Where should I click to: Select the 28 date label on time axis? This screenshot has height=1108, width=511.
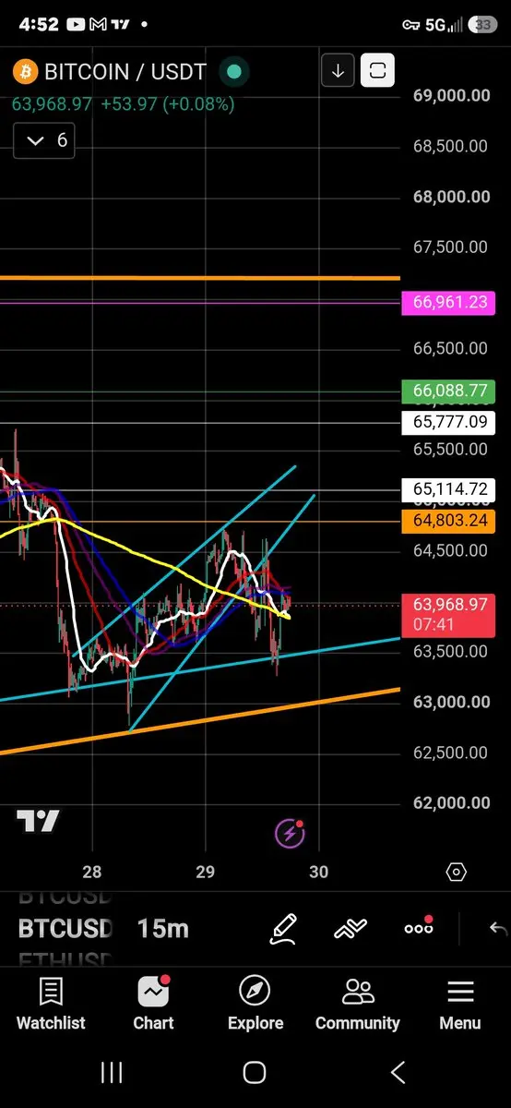tap(92, 872)
